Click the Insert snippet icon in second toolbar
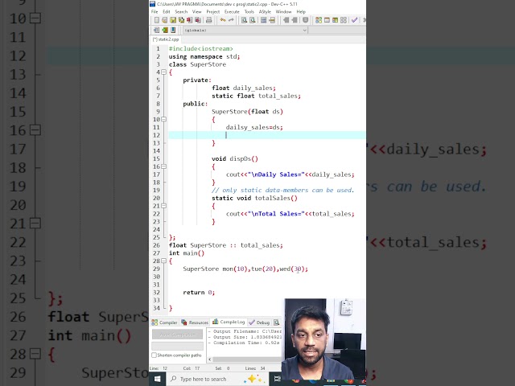The height and width of the screenshot is (386, 515). point(156,31)
